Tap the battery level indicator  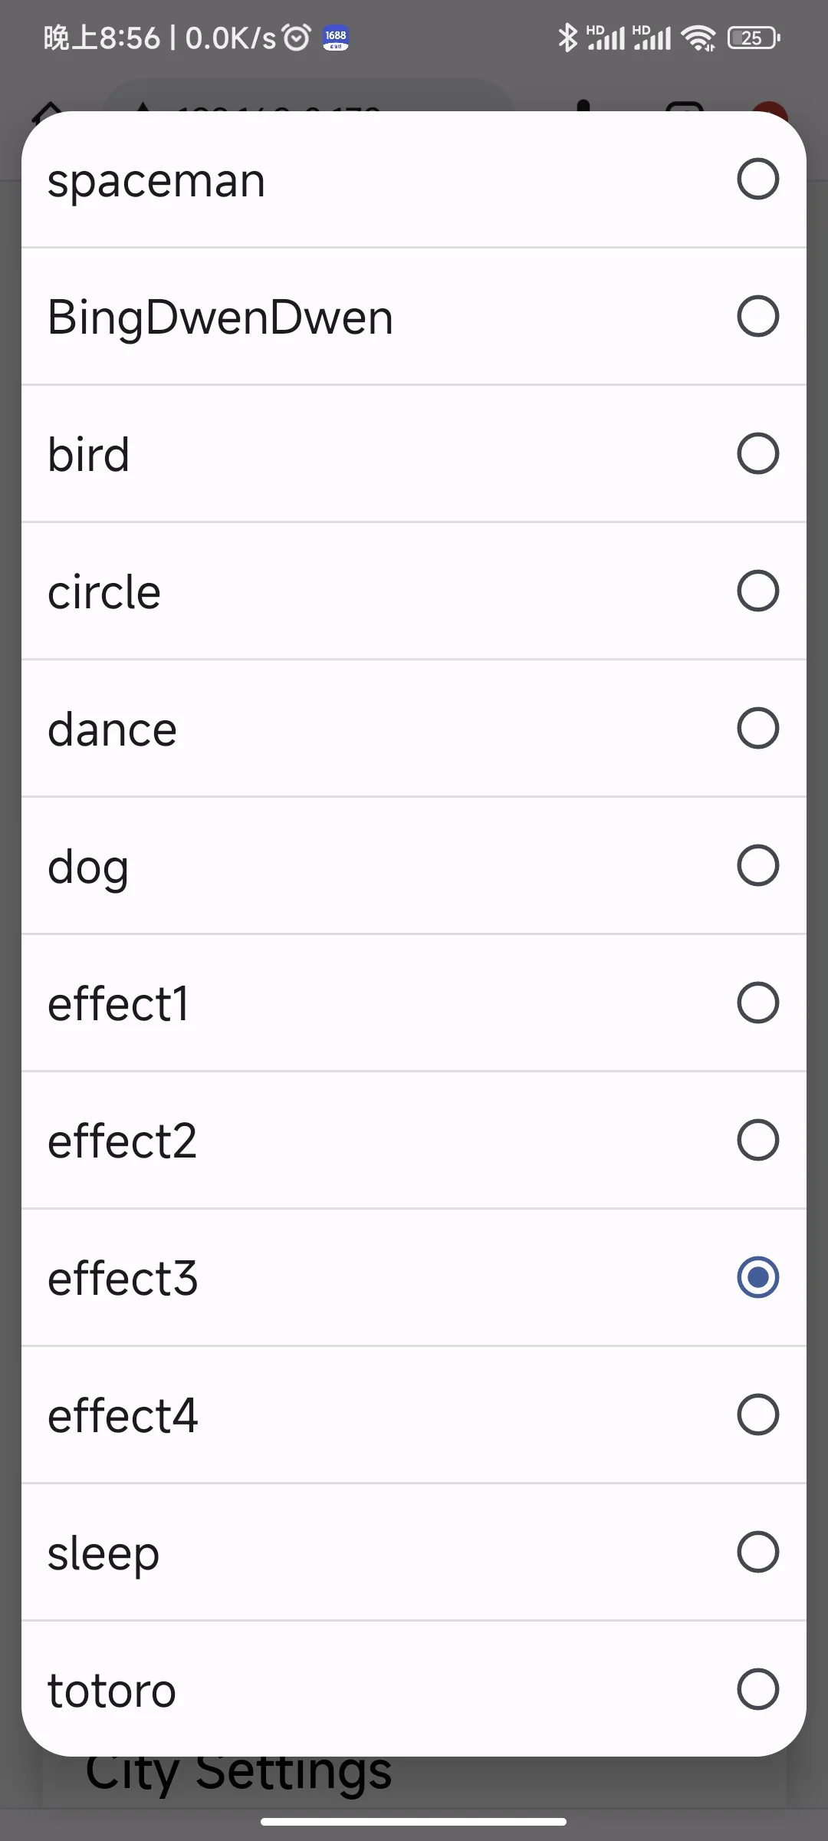click(x=753, y=38)
